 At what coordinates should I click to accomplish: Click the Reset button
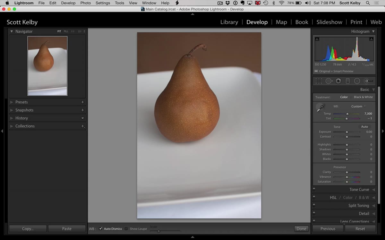[x=360, y=229]
